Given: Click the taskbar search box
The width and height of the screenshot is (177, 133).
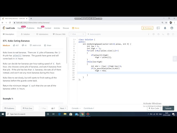Looking at the screenshot, I should (x=25, y=114).
